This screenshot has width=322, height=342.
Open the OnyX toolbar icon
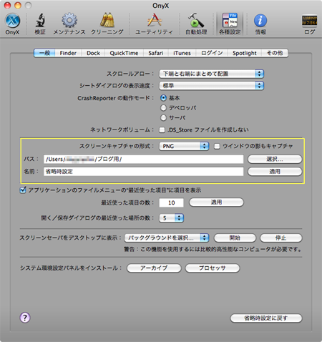[12, 24]
